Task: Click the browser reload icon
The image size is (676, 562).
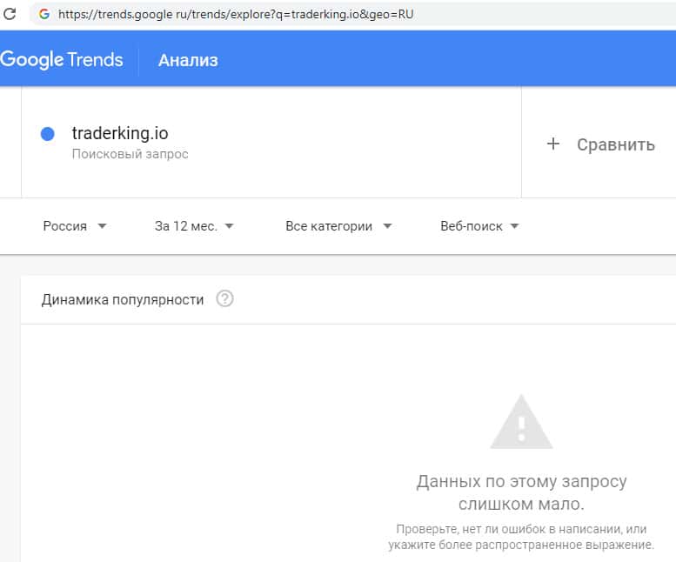Action: [x=10, y=14]
